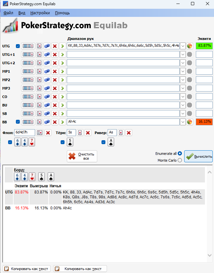The width and height of the screenshot is (214, 273).
Task: Randomize BU hand with dice icon
Action: click(x=47, y=105)
